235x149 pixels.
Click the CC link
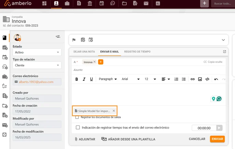pyautogui.click(x=205, y=62)
